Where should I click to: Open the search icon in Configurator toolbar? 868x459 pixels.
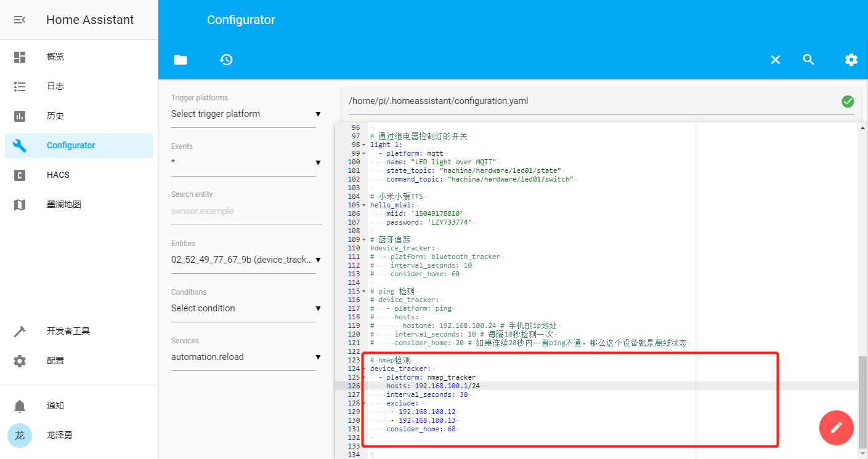click(x=808, y=60)
